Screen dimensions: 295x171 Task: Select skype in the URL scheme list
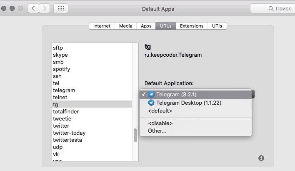(x=92, y=55)
